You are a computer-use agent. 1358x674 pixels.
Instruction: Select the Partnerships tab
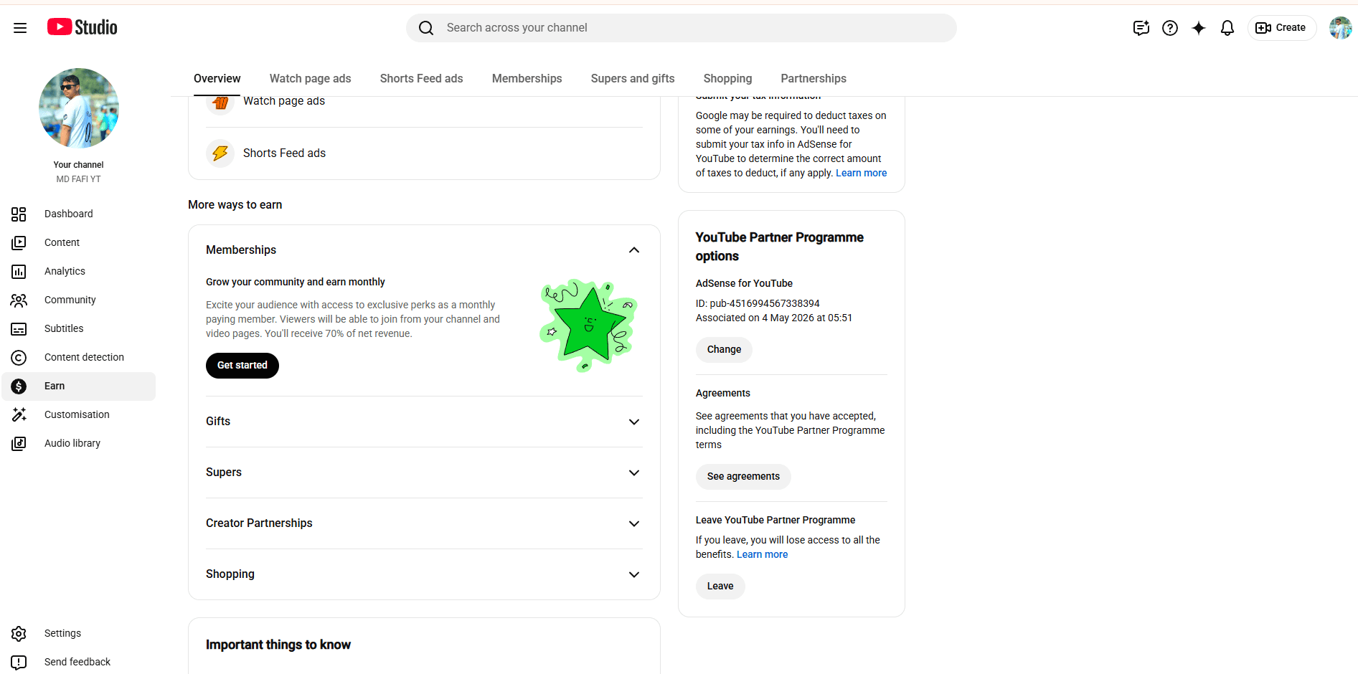click(814, 79)
